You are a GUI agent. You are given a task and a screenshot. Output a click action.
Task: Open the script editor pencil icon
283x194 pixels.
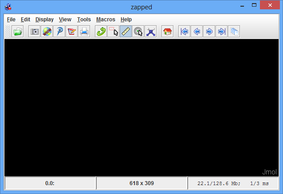pos(72,32)
